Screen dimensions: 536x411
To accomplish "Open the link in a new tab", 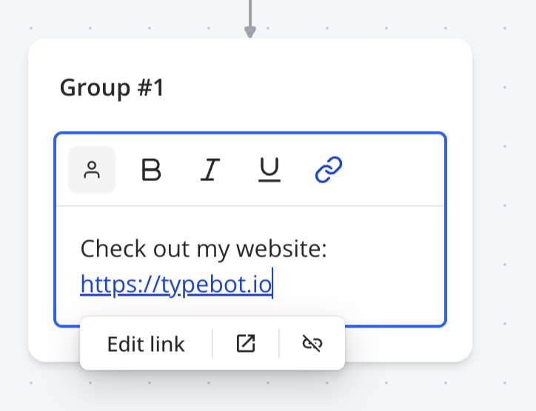I will pos(246,344).
